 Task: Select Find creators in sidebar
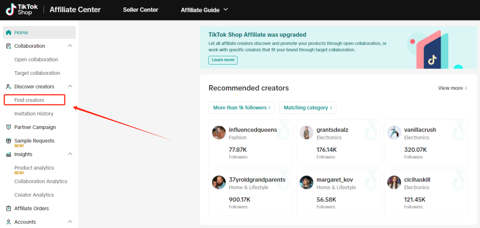tap(29, 100)
